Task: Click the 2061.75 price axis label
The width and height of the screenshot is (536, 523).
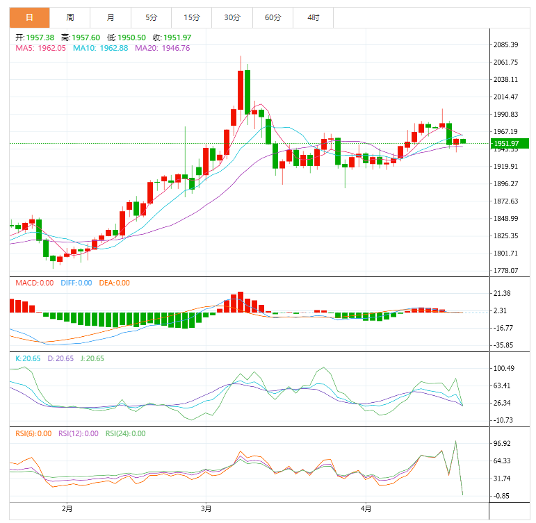Action: tap(505, 63)
